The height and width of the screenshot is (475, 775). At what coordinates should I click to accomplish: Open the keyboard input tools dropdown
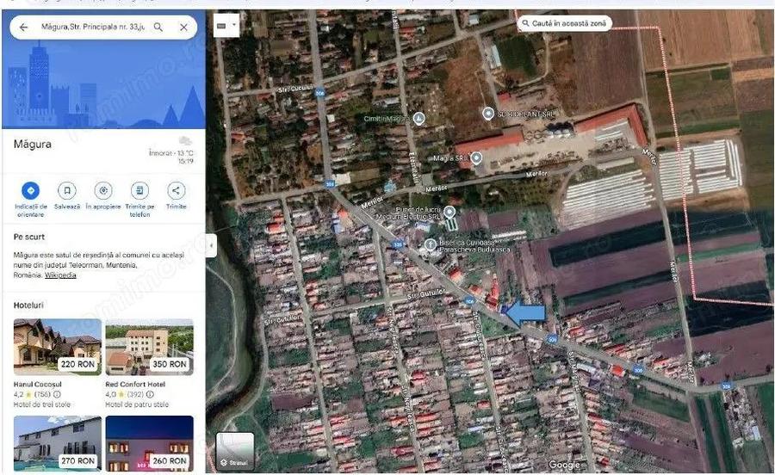tap(226, 27)
